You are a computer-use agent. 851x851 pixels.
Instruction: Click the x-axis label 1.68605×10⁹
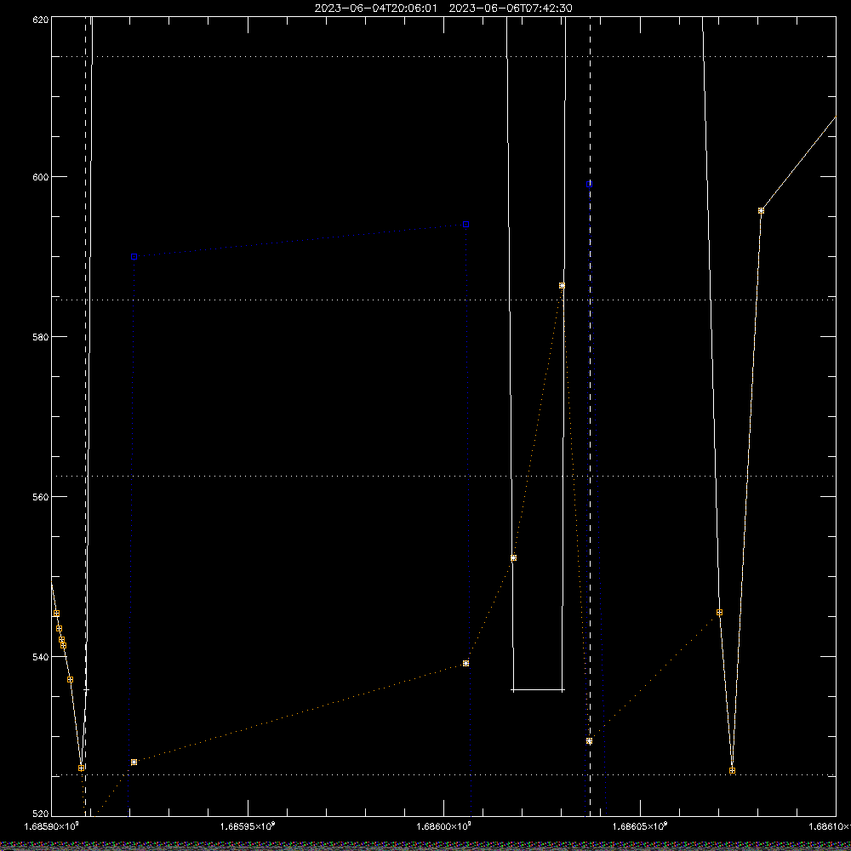[x=641, y=826]
